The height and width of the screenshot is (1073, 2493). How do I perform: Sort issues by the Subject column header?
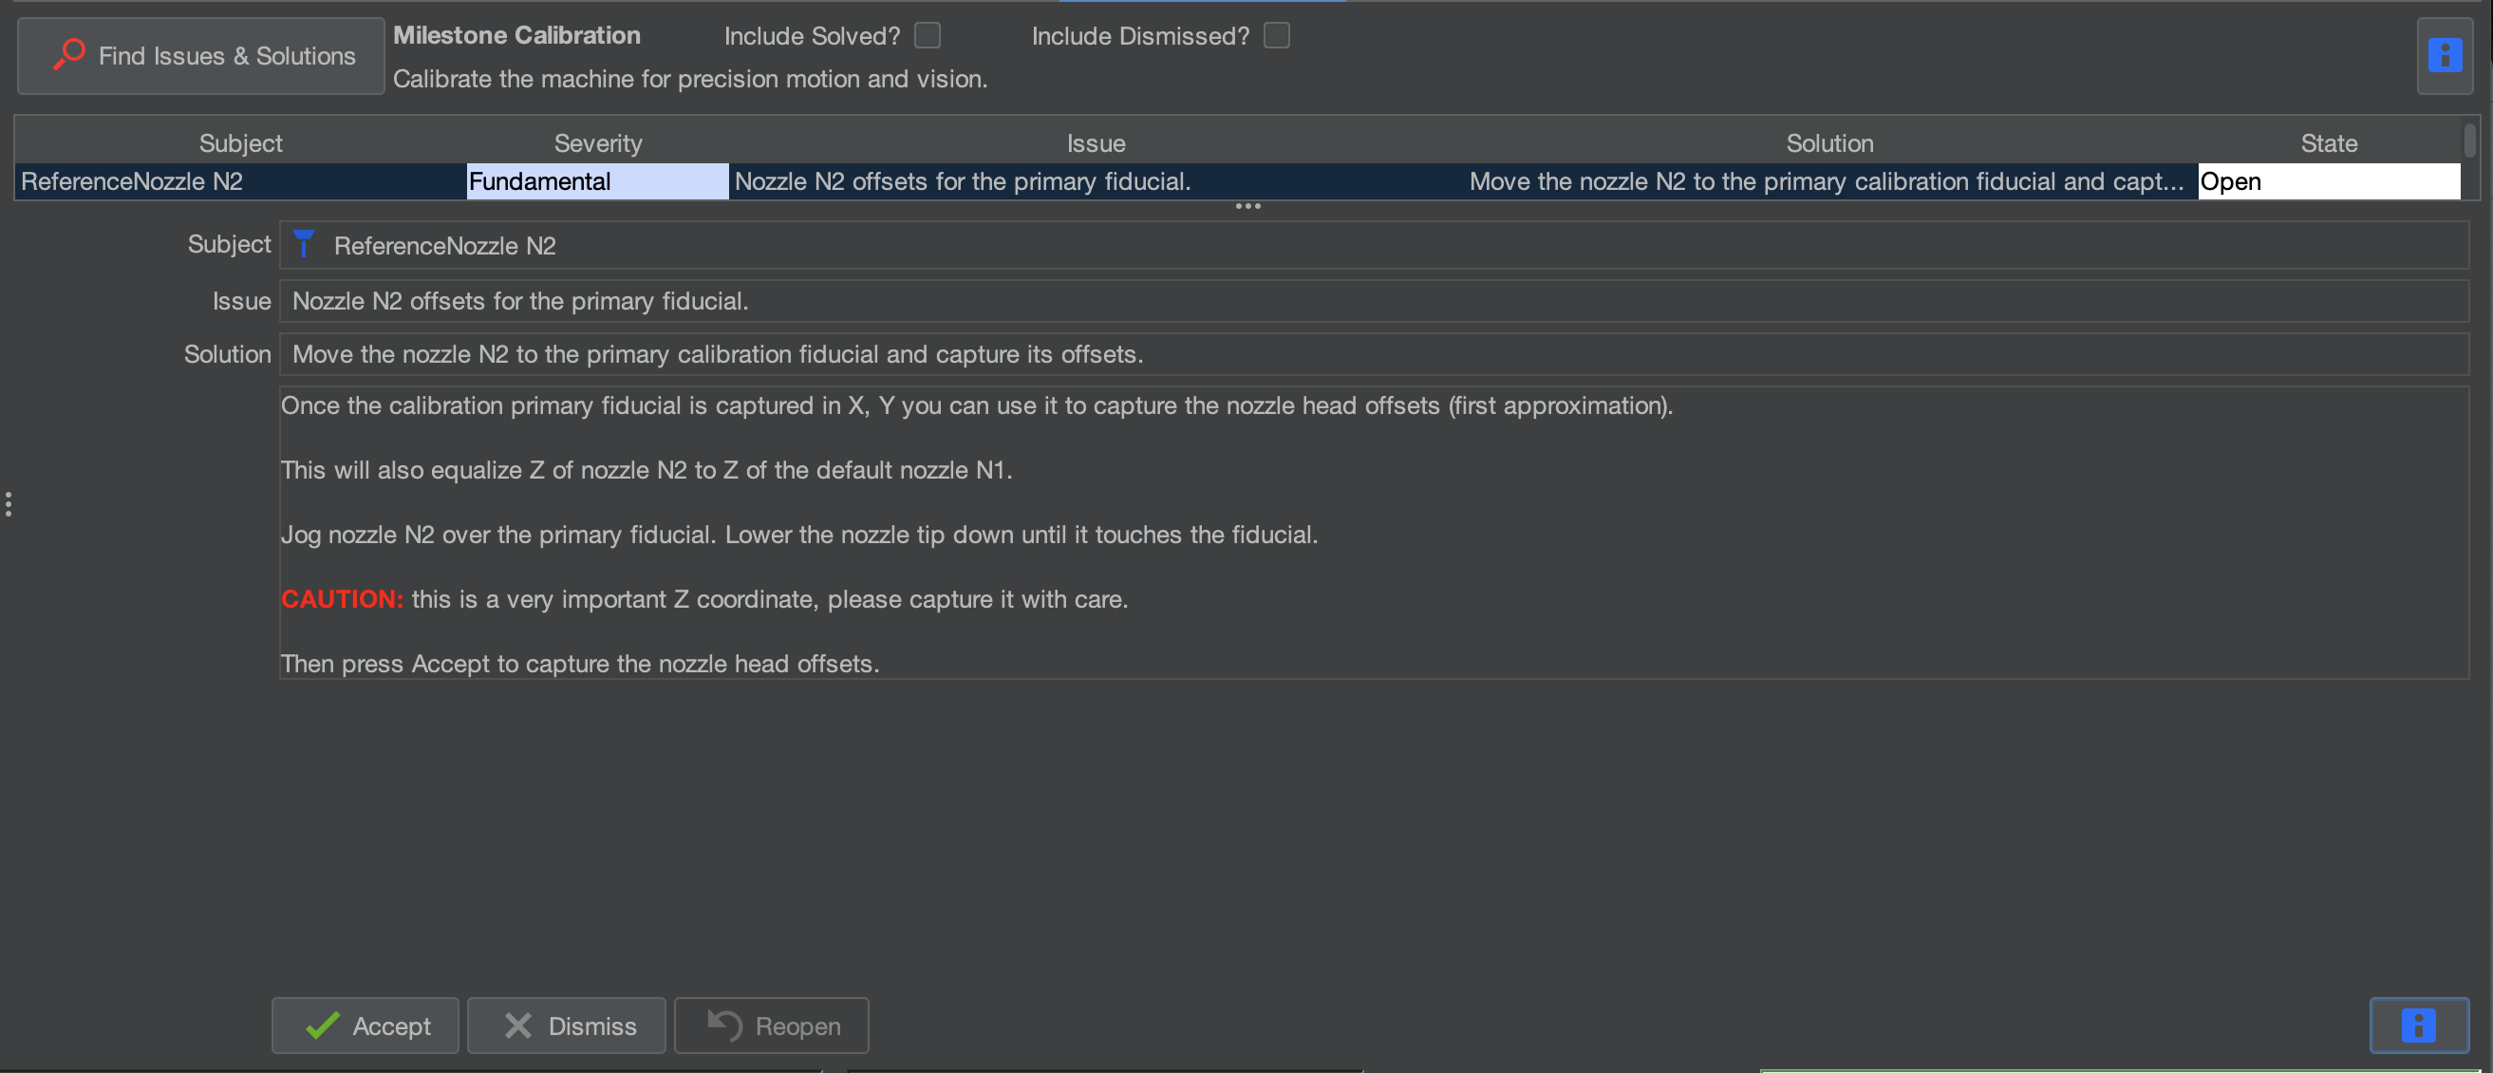pyautogui.click(x=240, y=143)
